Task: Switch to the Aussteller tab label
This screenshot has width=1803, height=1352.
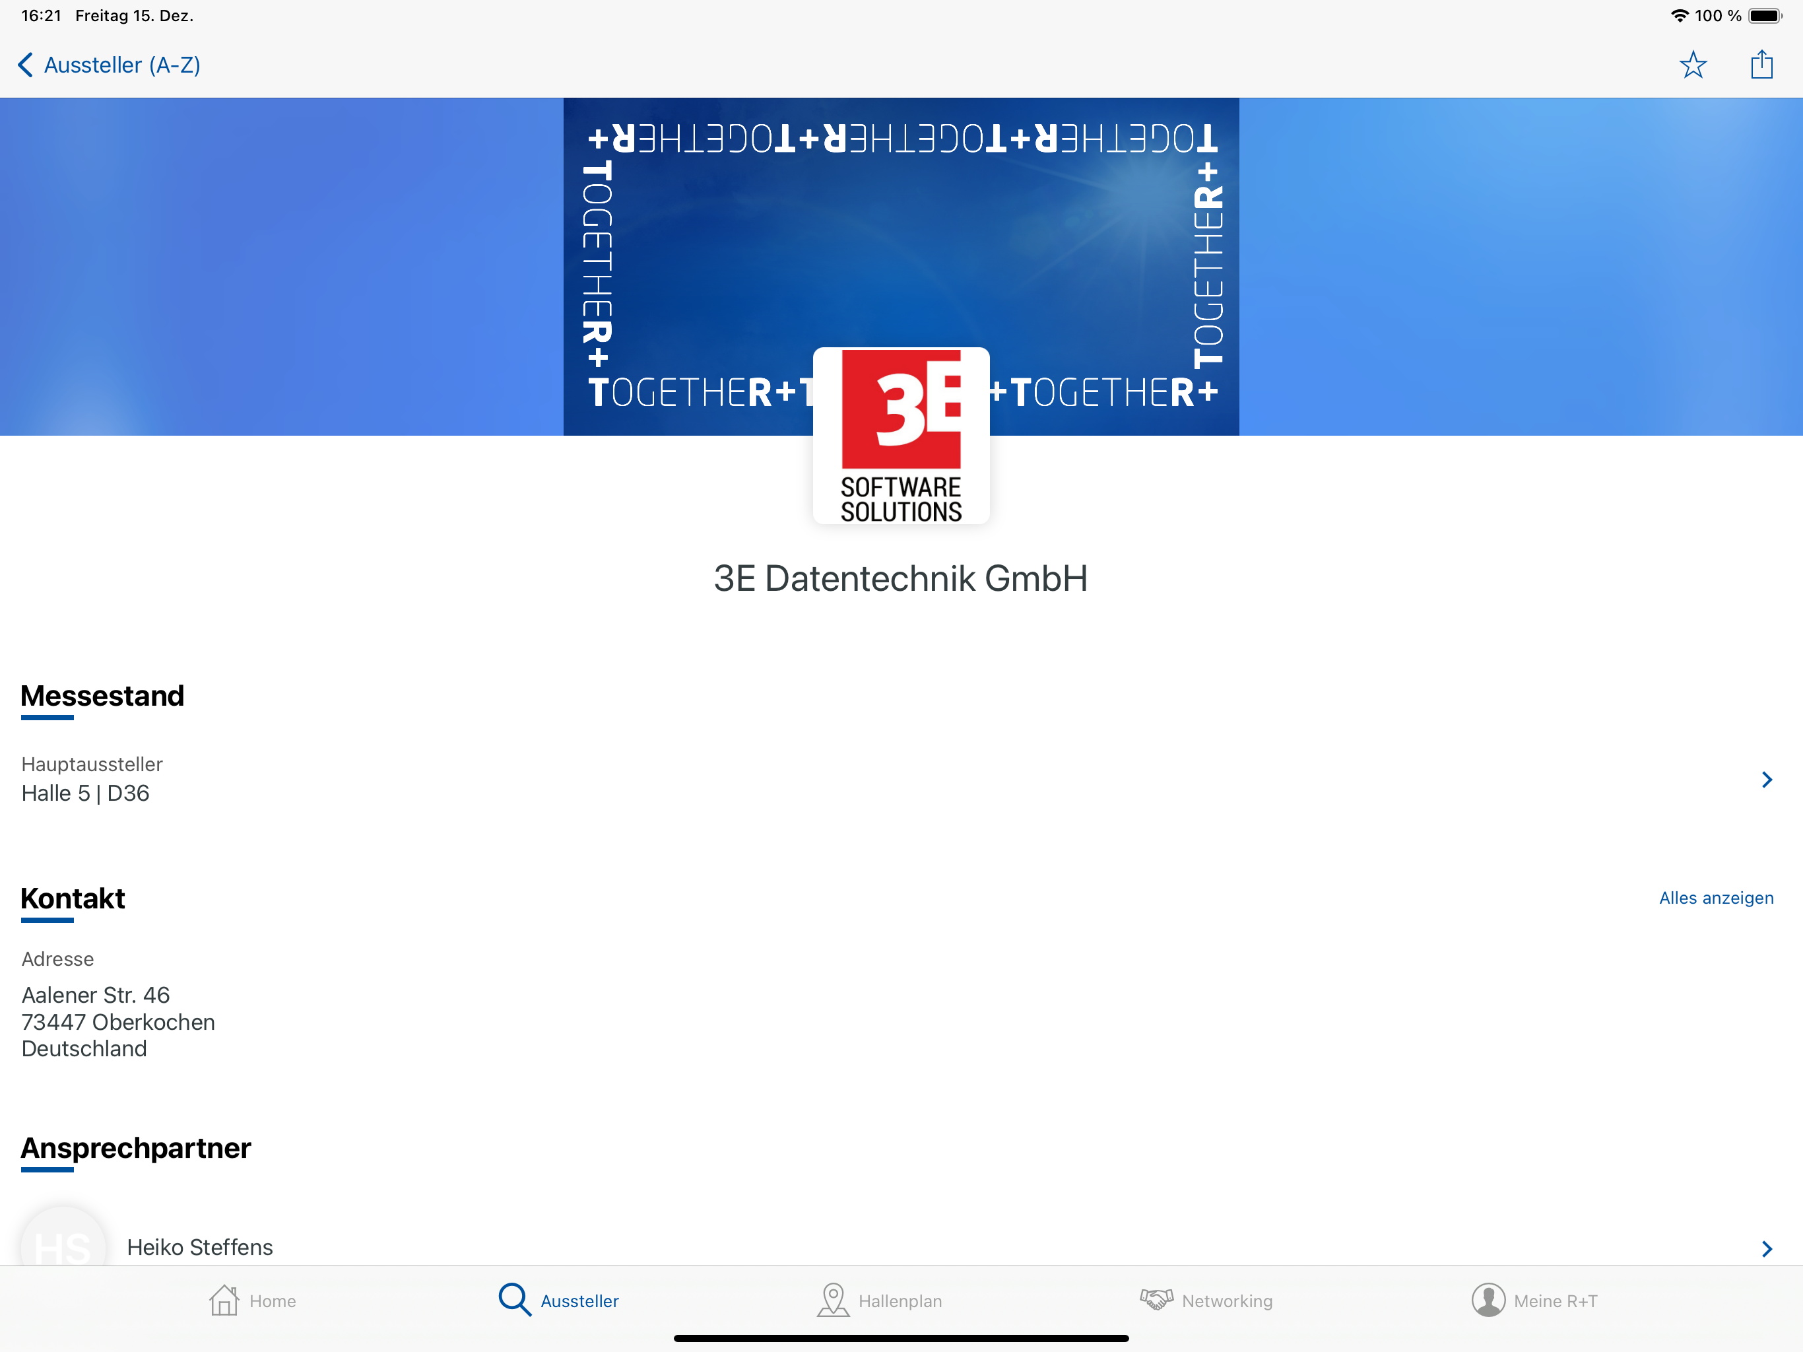Action: (x=579, y=1301)
